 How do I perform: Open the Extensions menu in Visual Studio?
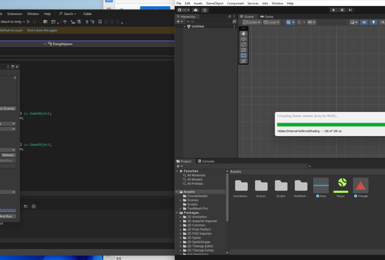pos(15,14)
